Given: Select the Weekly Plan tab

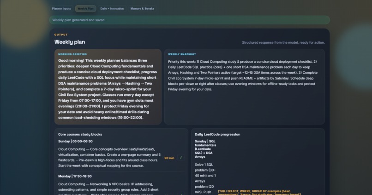Looking at the screenshot, I should point(85,9).
